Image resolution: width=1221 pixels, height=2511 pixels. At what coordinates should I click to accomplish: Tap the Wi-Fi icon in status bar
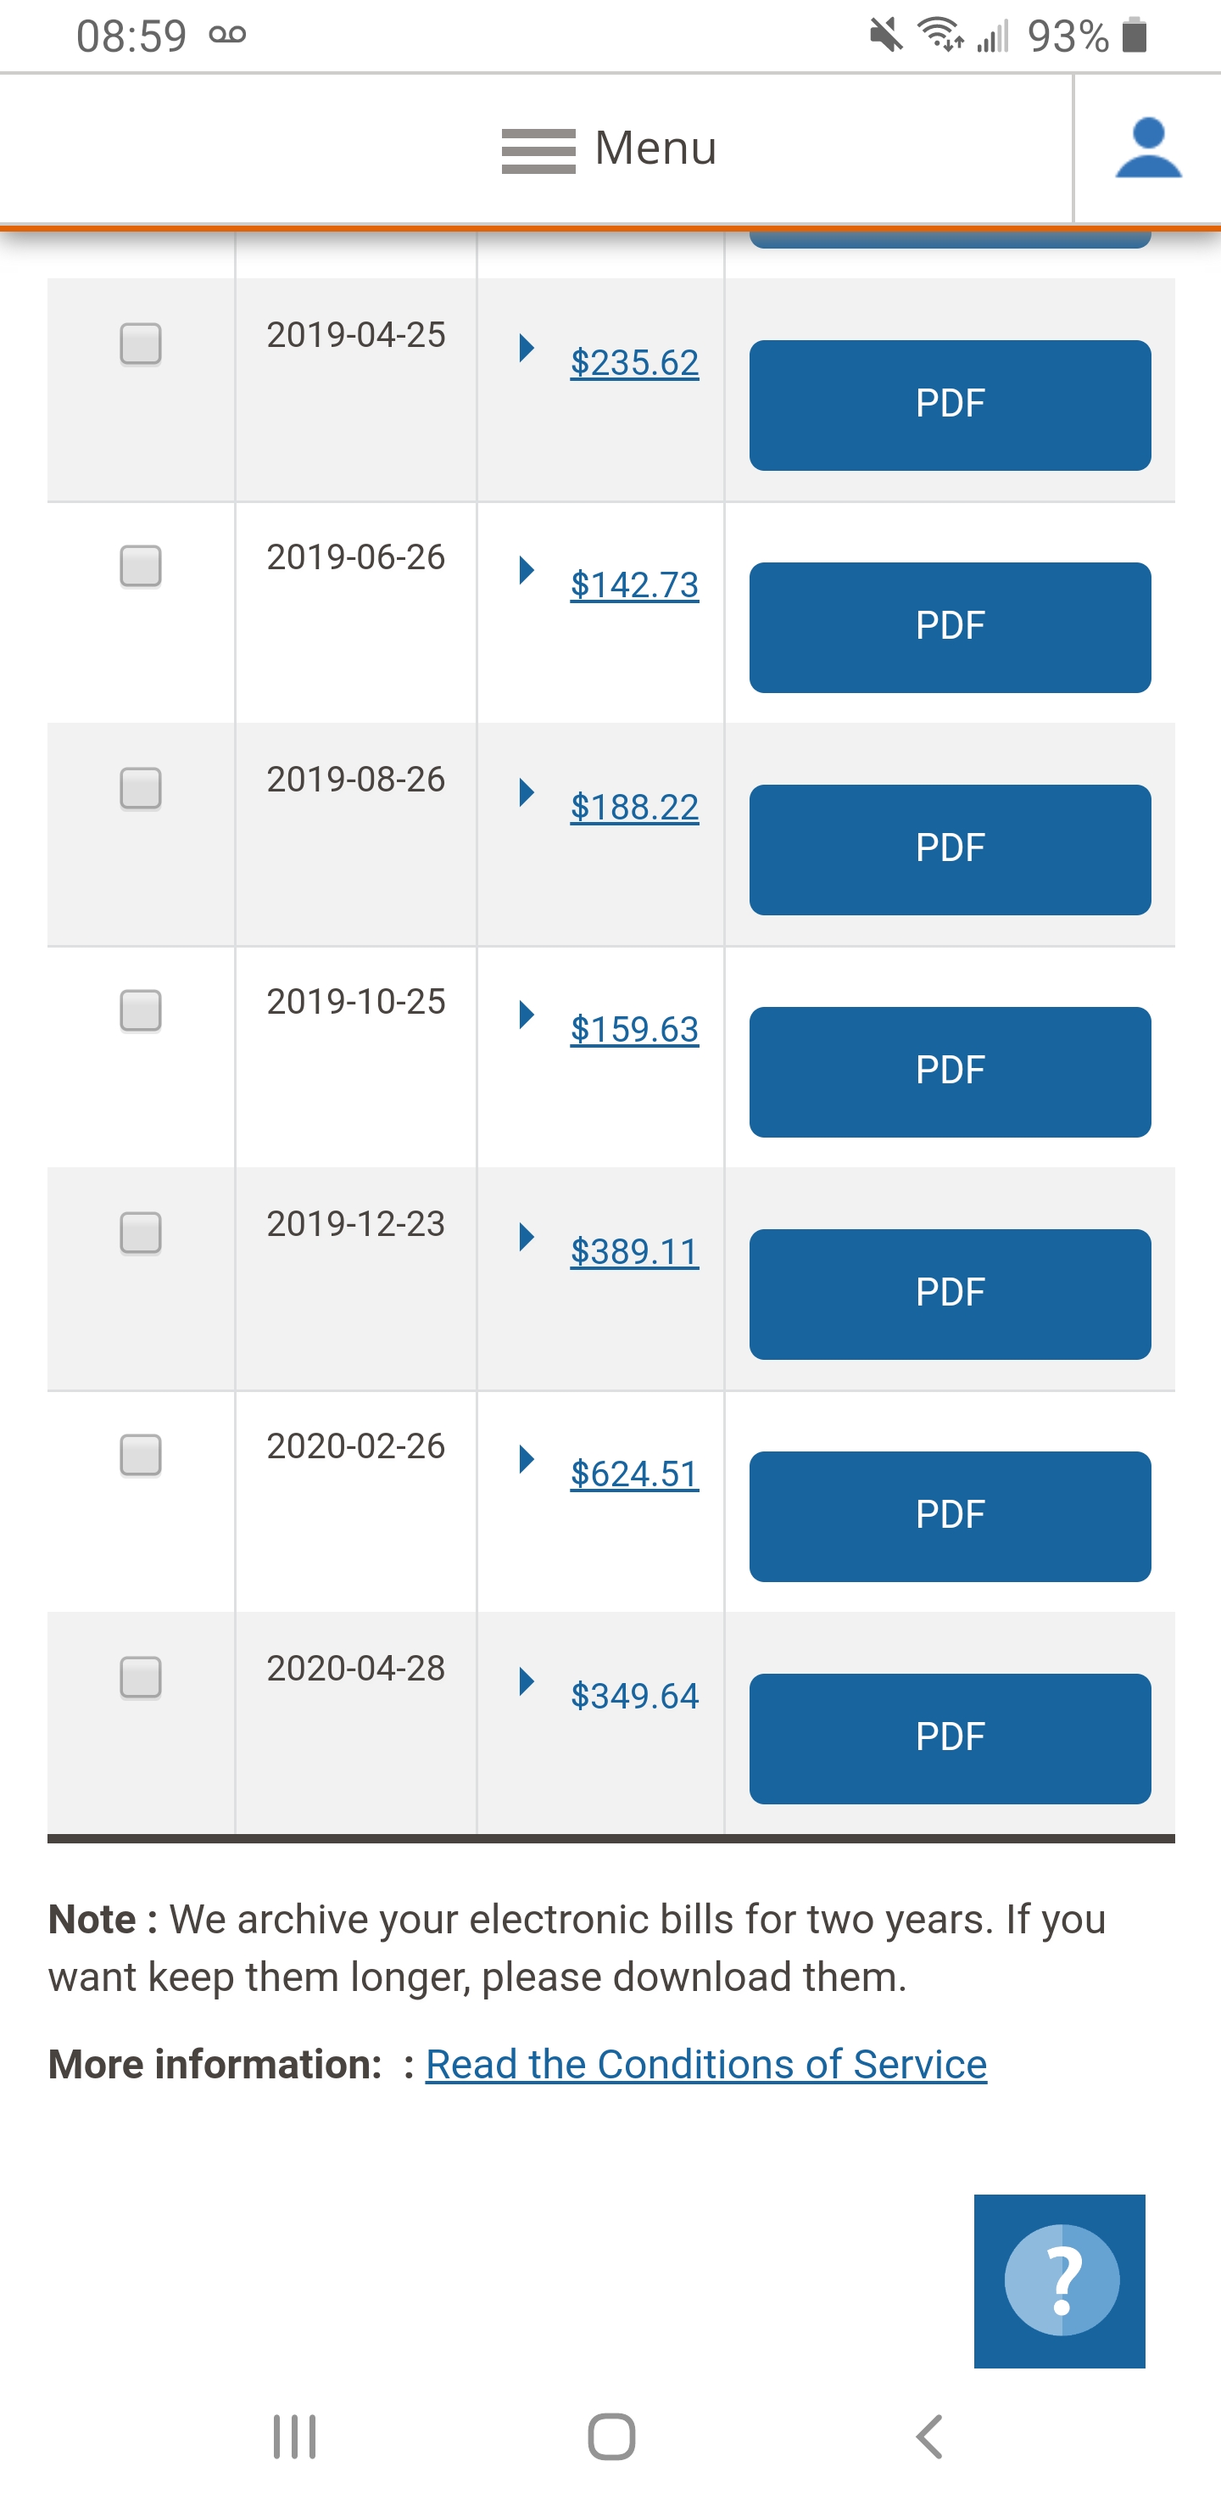click(939, 36)
